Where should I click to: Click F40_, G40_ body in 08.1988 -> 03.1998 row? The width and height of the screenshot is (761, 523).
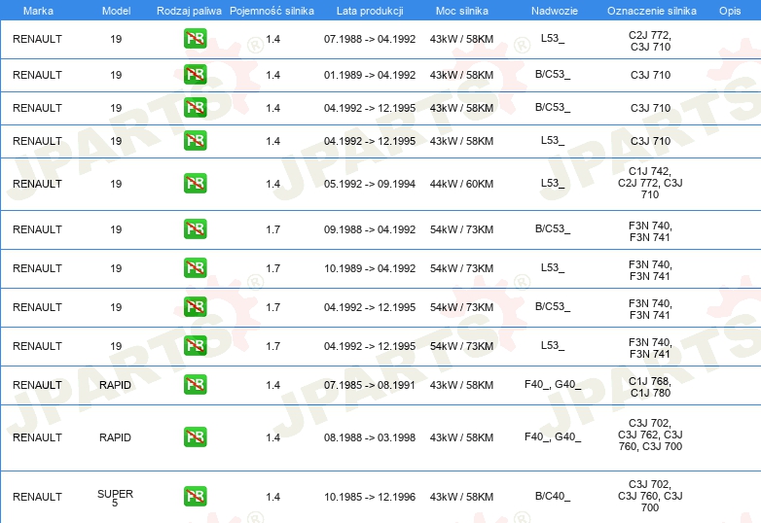click(553, 437)
